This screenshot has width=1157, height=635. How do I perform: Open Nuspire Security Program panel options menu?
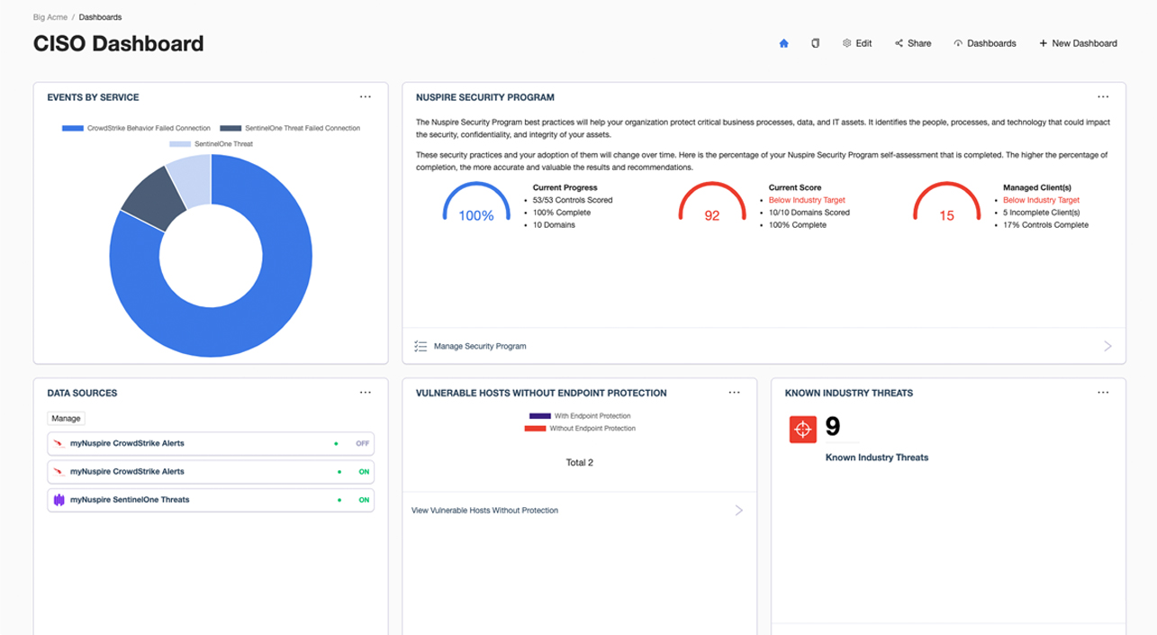[1103, 96]
